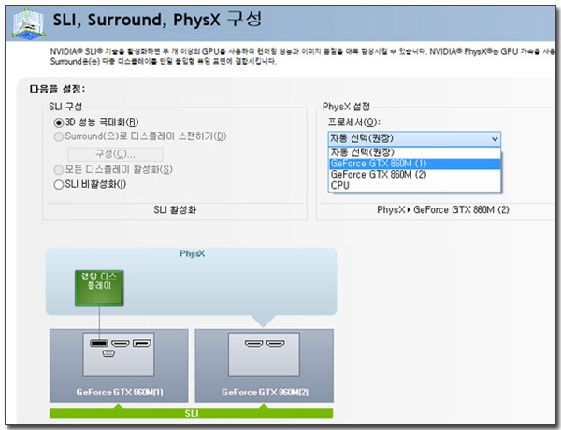Viewport: 561px width, 430px height.
Task: Click the SLI, Surround, PhysX 구성 title
Action: click(157, 20)
